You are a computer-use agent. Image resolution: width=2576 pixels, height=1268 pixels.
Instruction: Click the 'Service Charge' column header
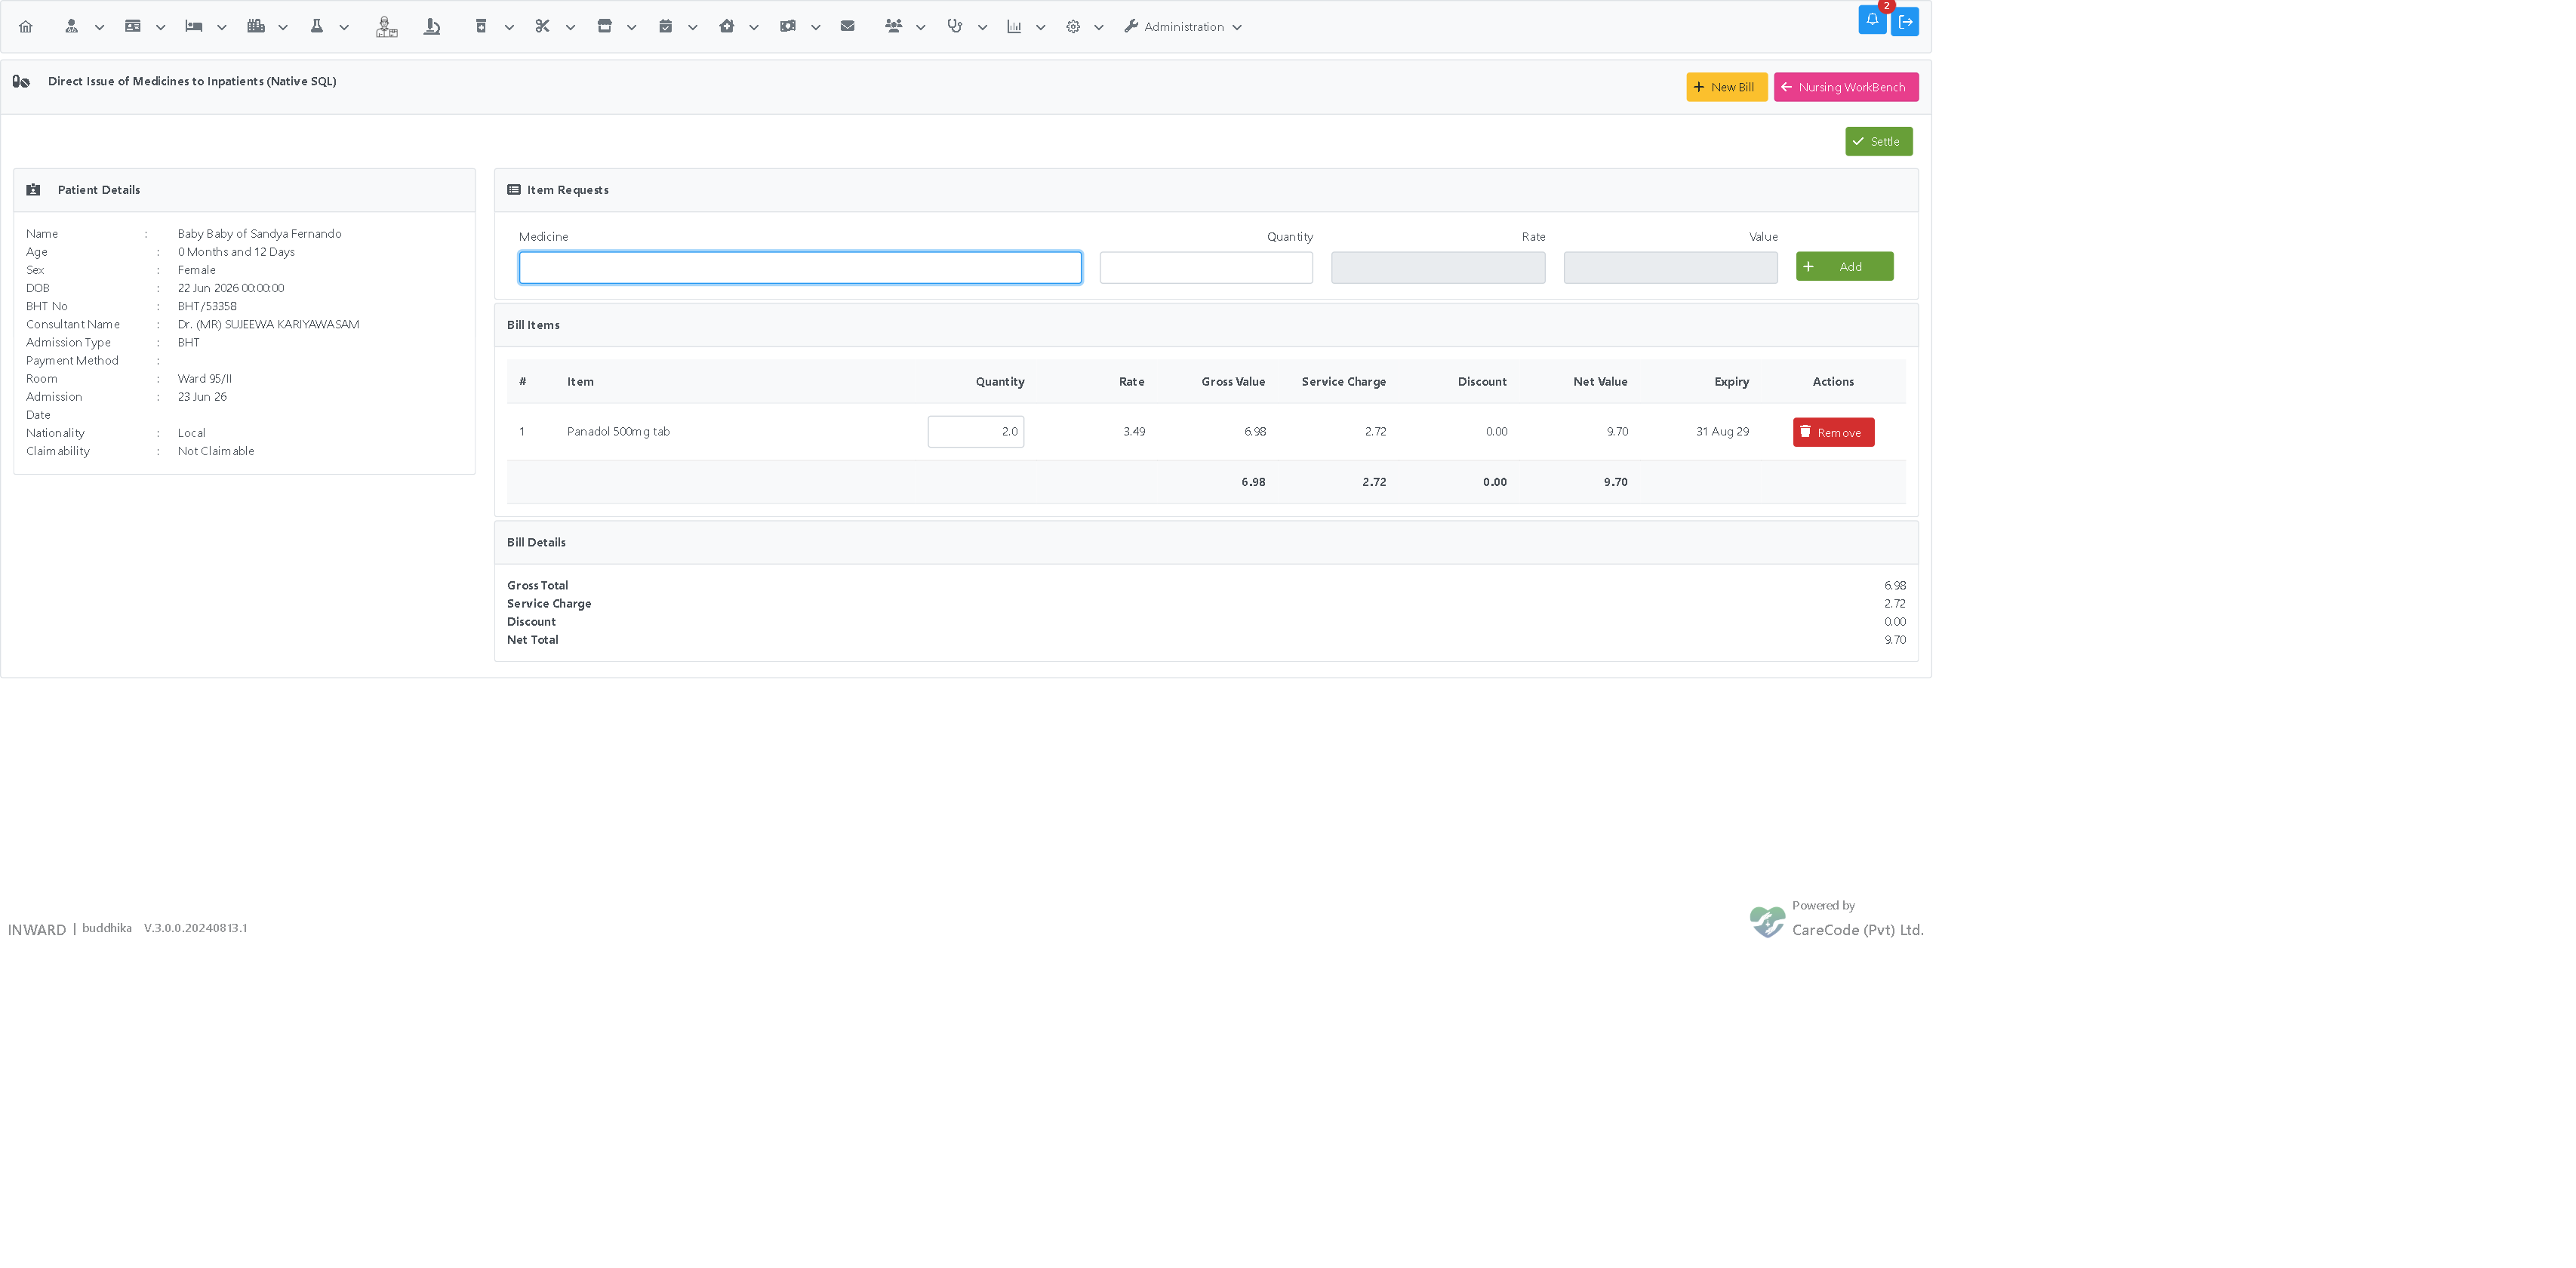pyautogui.click(x=1343, y=382)
